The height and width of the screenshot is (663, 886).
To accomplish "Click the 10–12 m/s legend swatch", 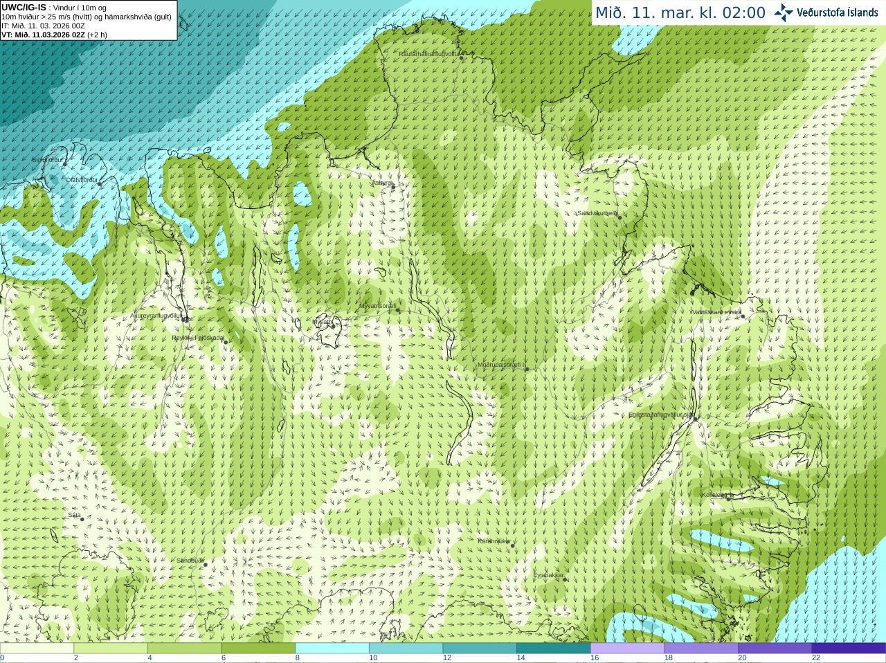I will tap(406, 648).
